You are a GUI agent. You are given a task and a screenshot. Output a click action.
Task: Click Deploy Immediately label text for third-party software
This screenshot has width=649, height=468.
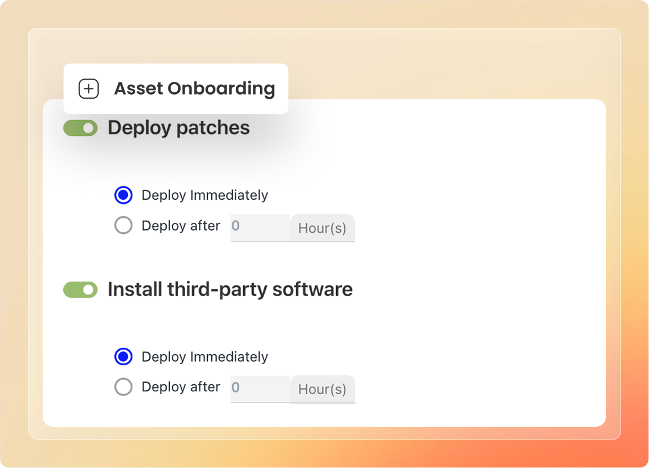tap(204, 357)
